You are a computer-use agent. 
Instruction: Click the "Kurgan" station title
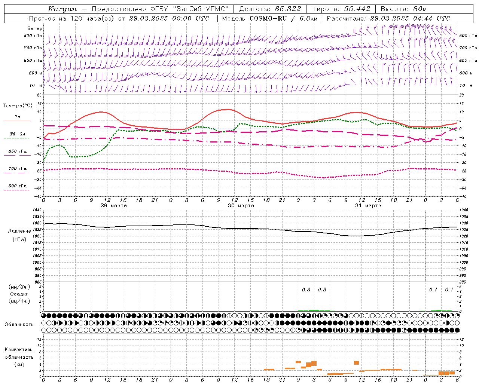pos(62,9)
